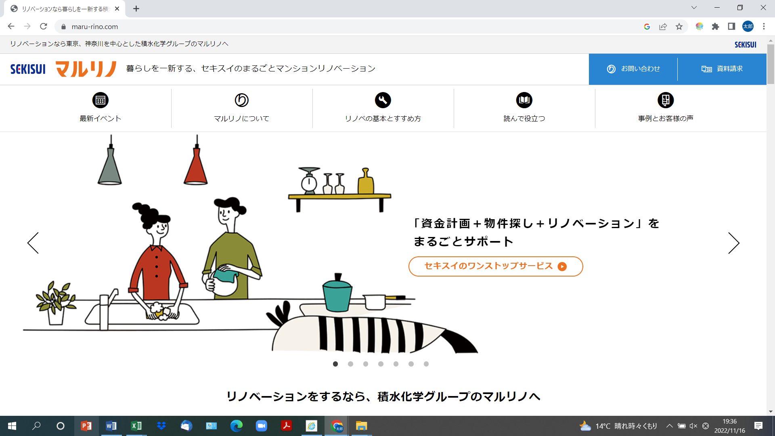Click the 読んで役立つ book icon
Image resolution: width=775 pixels, height=436 pixels.
tap(524, 100)
